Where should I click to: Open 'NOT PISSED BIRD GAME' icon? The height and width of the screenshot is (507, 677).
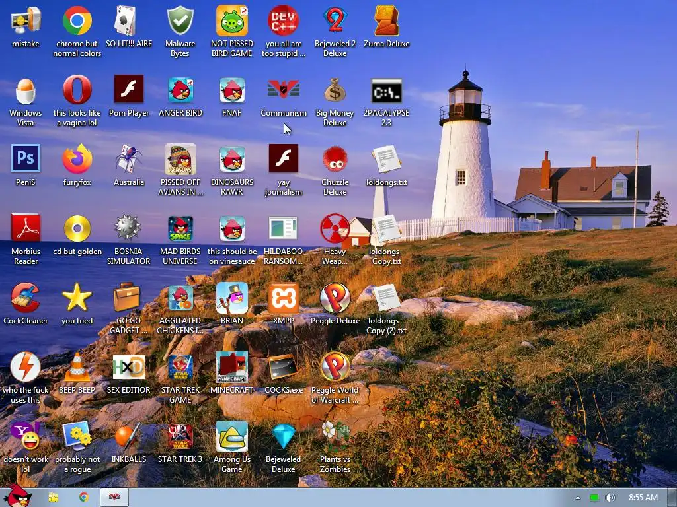click(x=232, y=20)
